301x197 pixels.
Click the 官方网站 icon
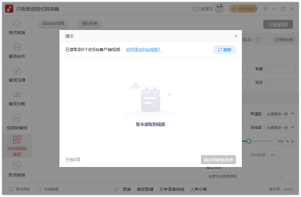coord(11,189)
